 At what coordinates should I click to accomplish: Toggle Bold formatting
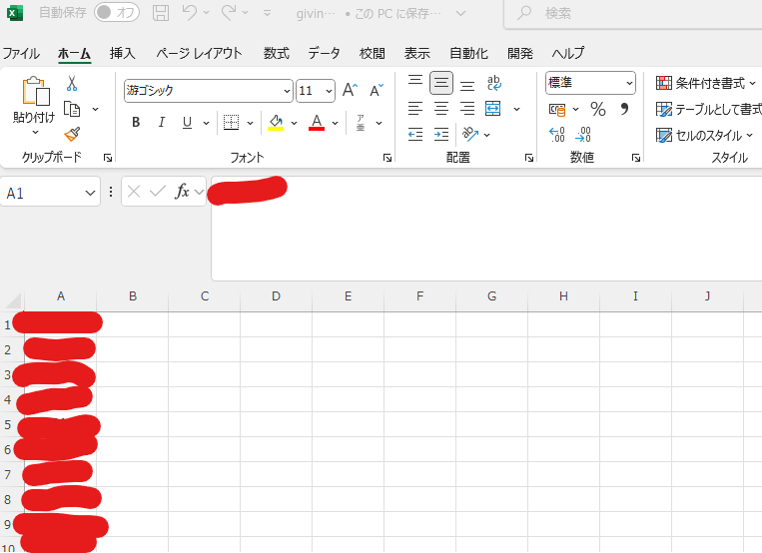point(136,123)
